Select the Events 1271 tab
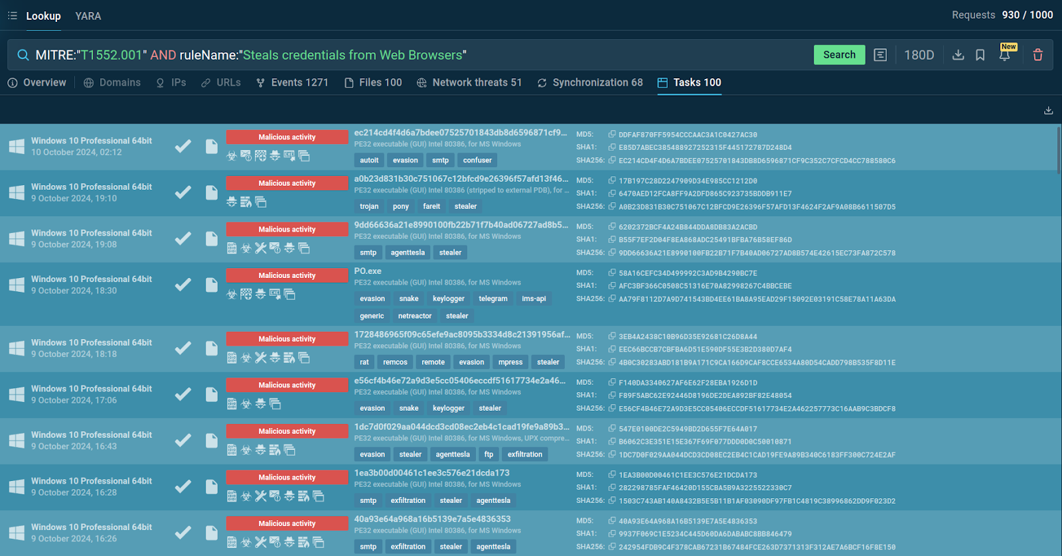The image size is (1062, 556). point(292,83)
